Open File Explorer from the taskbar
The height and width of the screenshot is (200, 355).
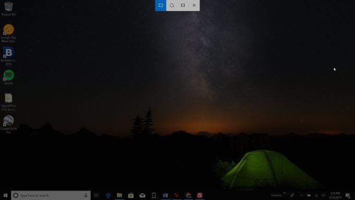(x=120, y=195)
